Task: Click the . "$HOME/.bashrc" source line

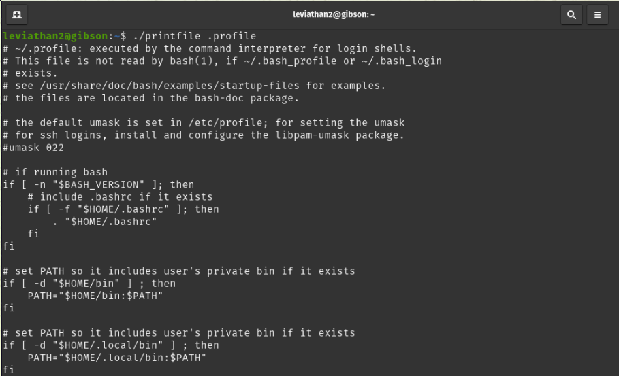Action: (105, 222)
